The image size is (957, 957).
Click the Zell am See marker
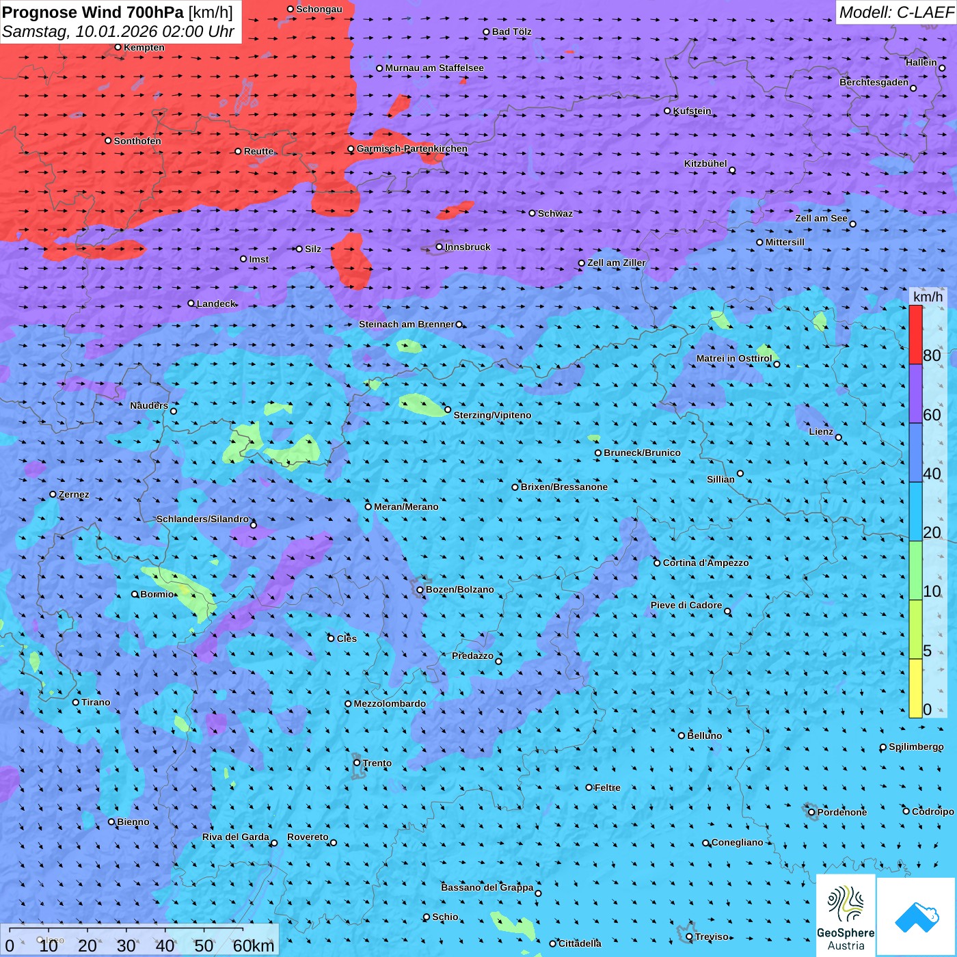pyautogui.click(x=852, y=224)
